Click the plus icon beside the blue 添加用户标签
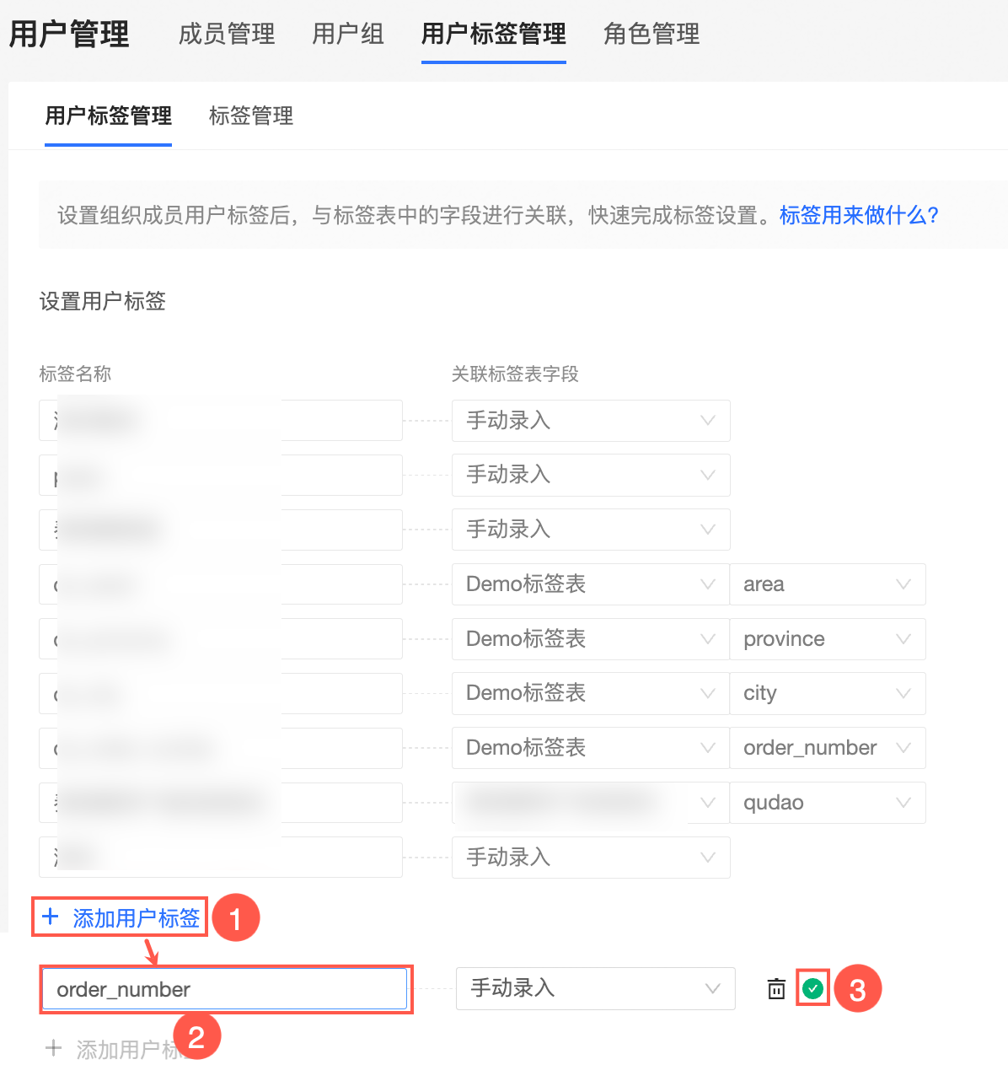 point(51,917)
